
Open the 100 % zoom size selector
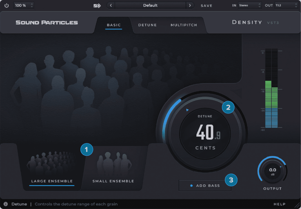click(24, 5)
